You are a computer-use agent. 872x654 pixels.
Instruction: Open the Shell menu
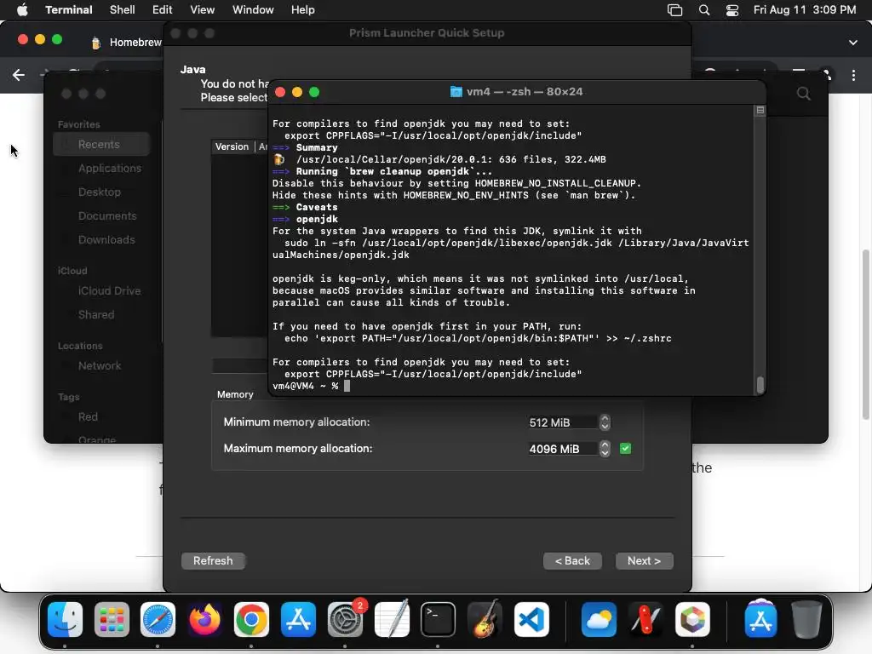click(x=123, y=9)
